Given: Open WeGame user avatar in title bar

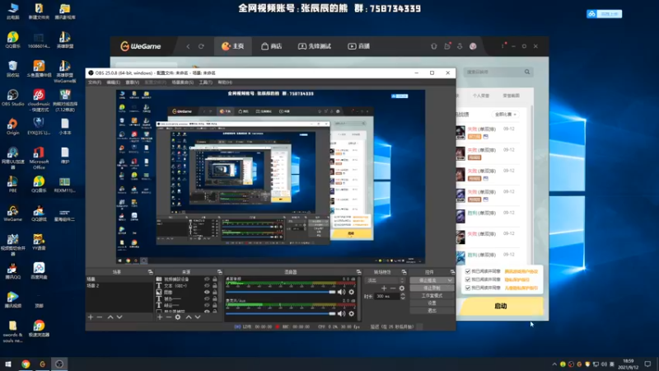Looking at the screenshot, I should [473, 46].
